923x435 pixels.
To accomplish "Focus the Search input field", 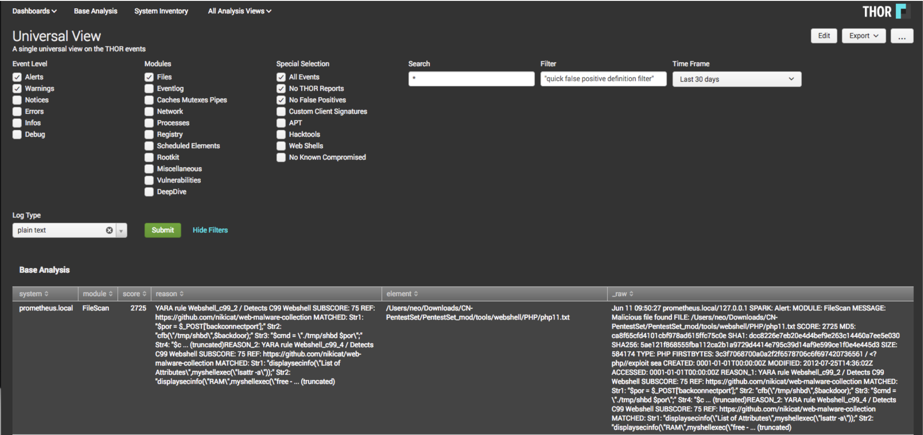I will point(471,79).
